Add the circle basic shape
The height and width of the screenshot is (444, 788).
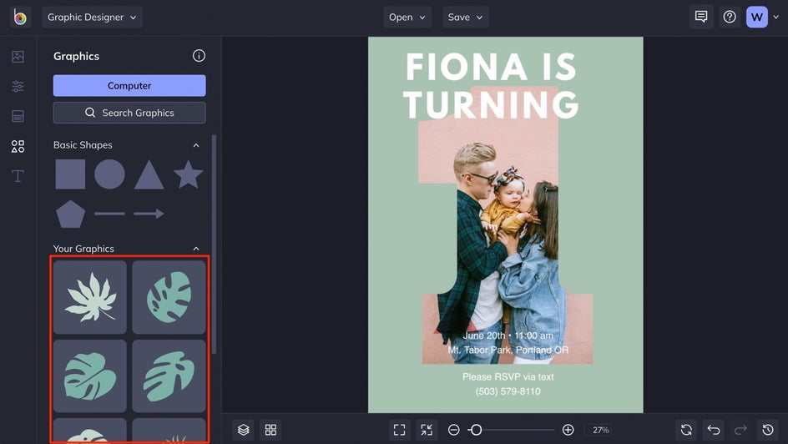coord(109,174)
